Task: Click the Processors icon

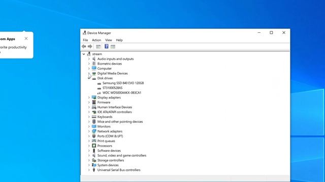Action: tap(94, 146)
